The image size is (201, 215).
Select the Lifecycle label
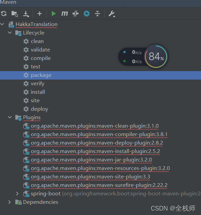[34, 33]
